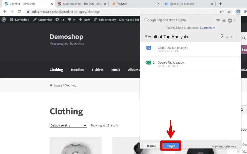This screenshot has height=154, width=247.
Task: Expand the Global site tag entry details
Action: click(x=172, y=49)
